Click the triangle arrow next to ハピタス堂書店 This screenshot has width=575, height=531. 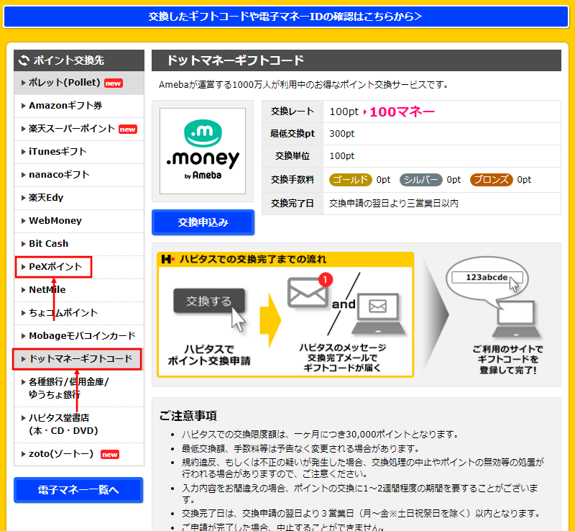pyautogui.click(x=24, y=418)
